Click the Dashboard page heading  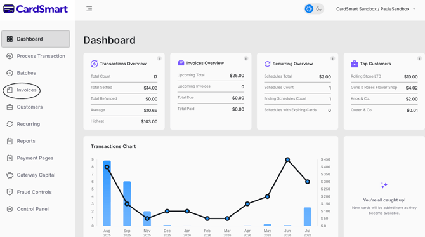pyautogui.click(x=110, y=40)
